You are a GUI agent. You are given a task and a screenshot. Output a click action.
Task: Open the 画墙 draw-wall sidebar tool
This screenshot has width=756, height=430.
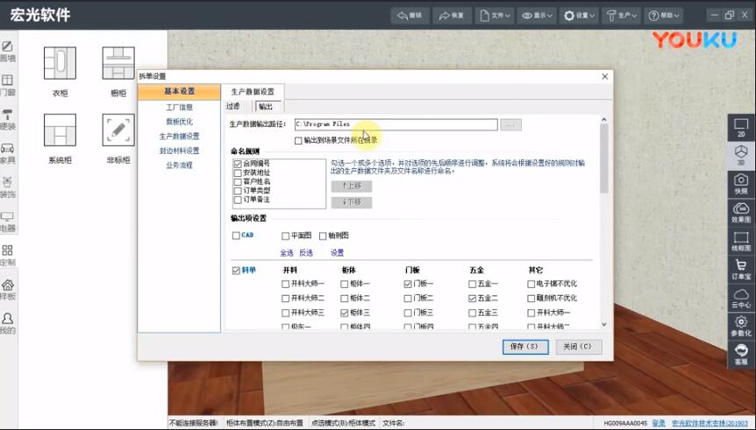pos(7,52)
